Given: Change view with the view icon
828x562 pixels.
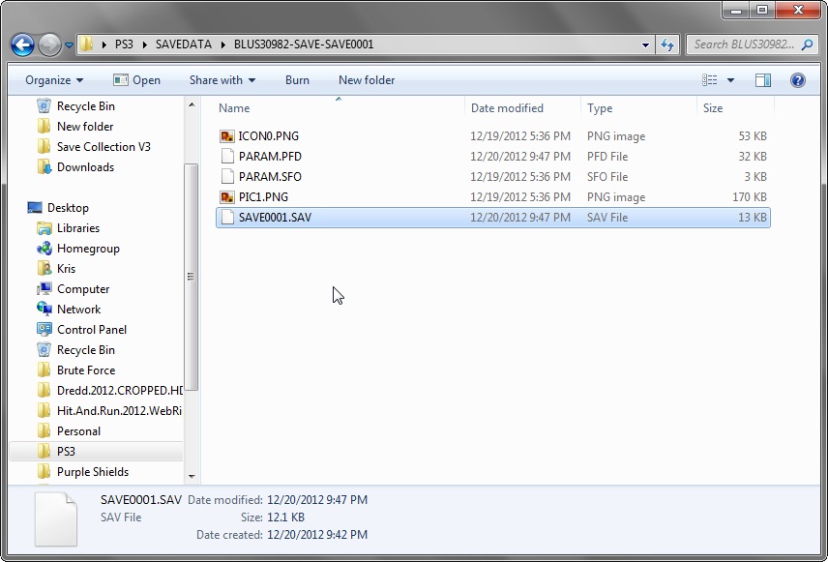Looking at the screenshot, I should 709,80.
